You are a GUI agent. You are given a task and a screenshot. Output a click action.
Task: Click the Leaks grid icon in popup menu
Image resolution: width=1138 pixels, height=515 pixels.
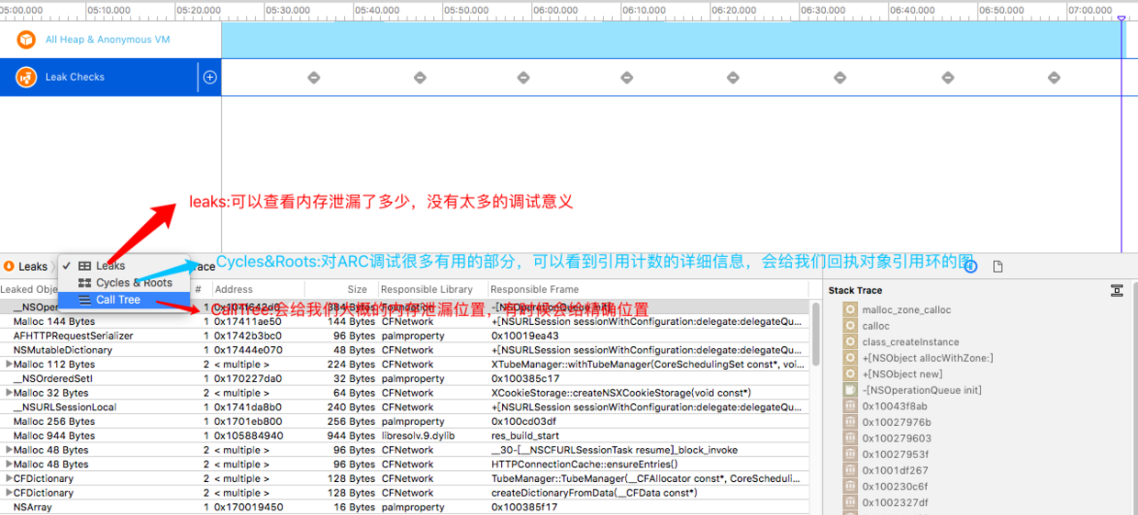point(84,266)
